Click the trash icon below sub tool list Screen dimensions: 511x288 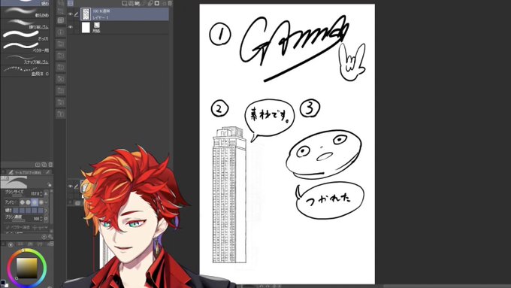[x=50, y=165]
